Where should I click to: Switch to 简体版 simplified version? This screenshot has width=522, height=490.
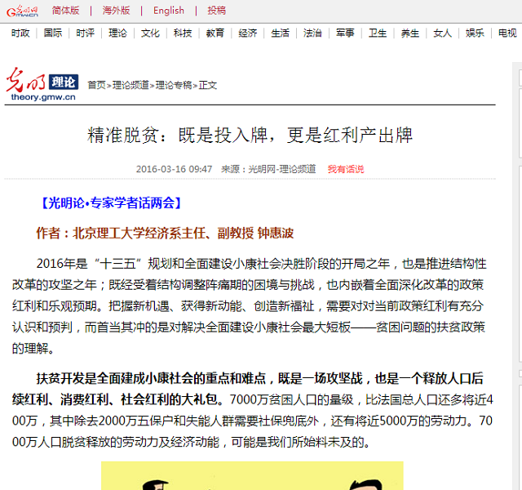(x=66, y=11)
